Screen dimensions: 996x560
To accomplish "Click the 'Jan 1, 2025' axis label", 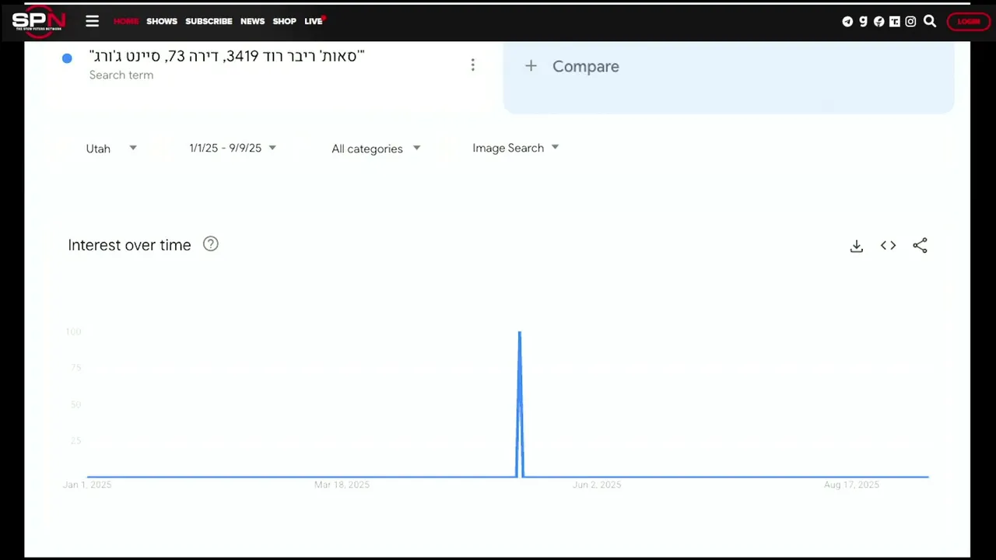I will (x=87, y=485).
